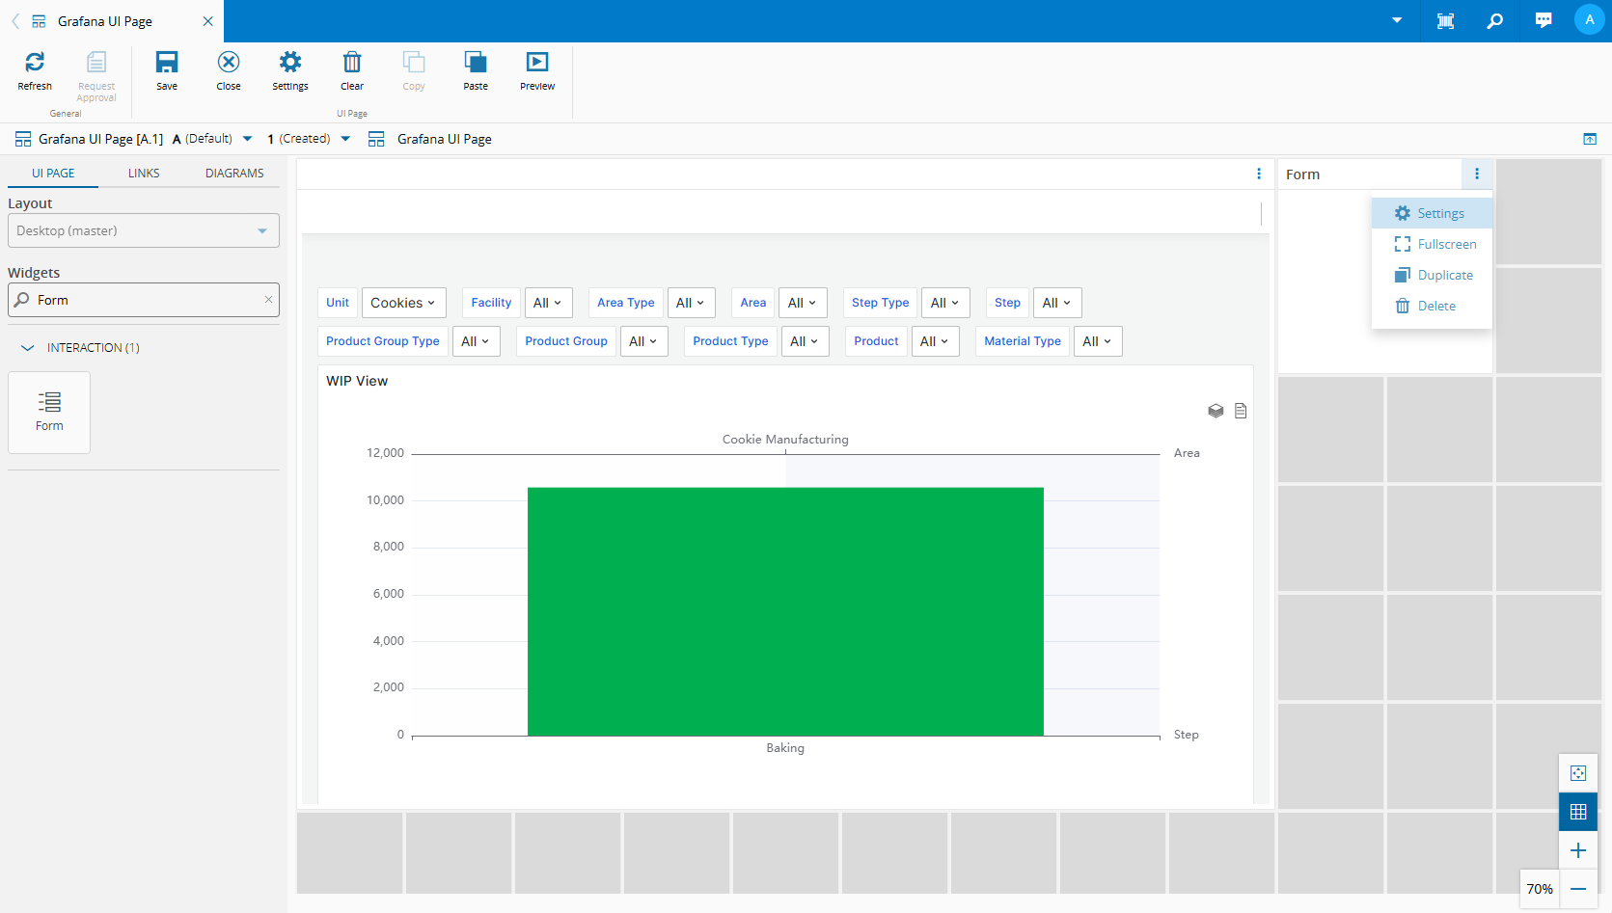Choose Duplicate from the Form widget menu
Image resolution: width=1612 pixels, height=913 pixels.
1444,276
